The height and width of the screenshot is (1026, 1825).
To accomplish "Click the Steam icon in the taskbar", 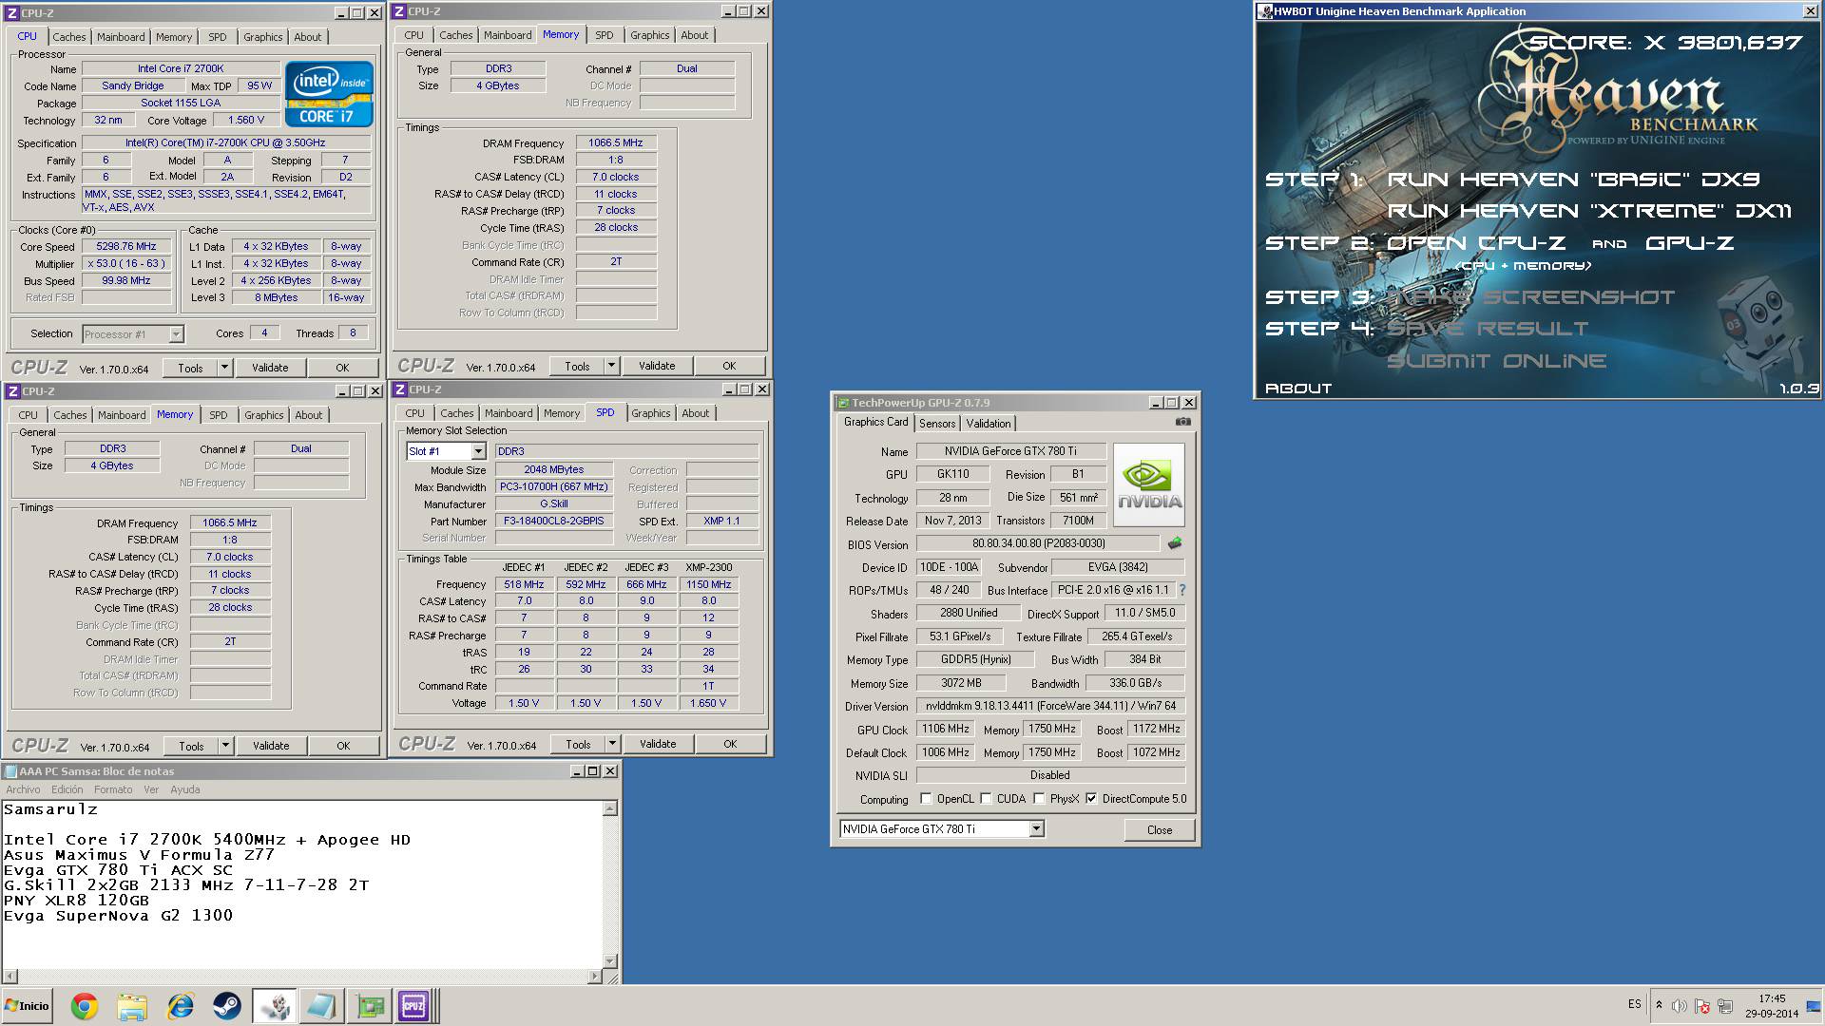I will (x=226, y=1006).
